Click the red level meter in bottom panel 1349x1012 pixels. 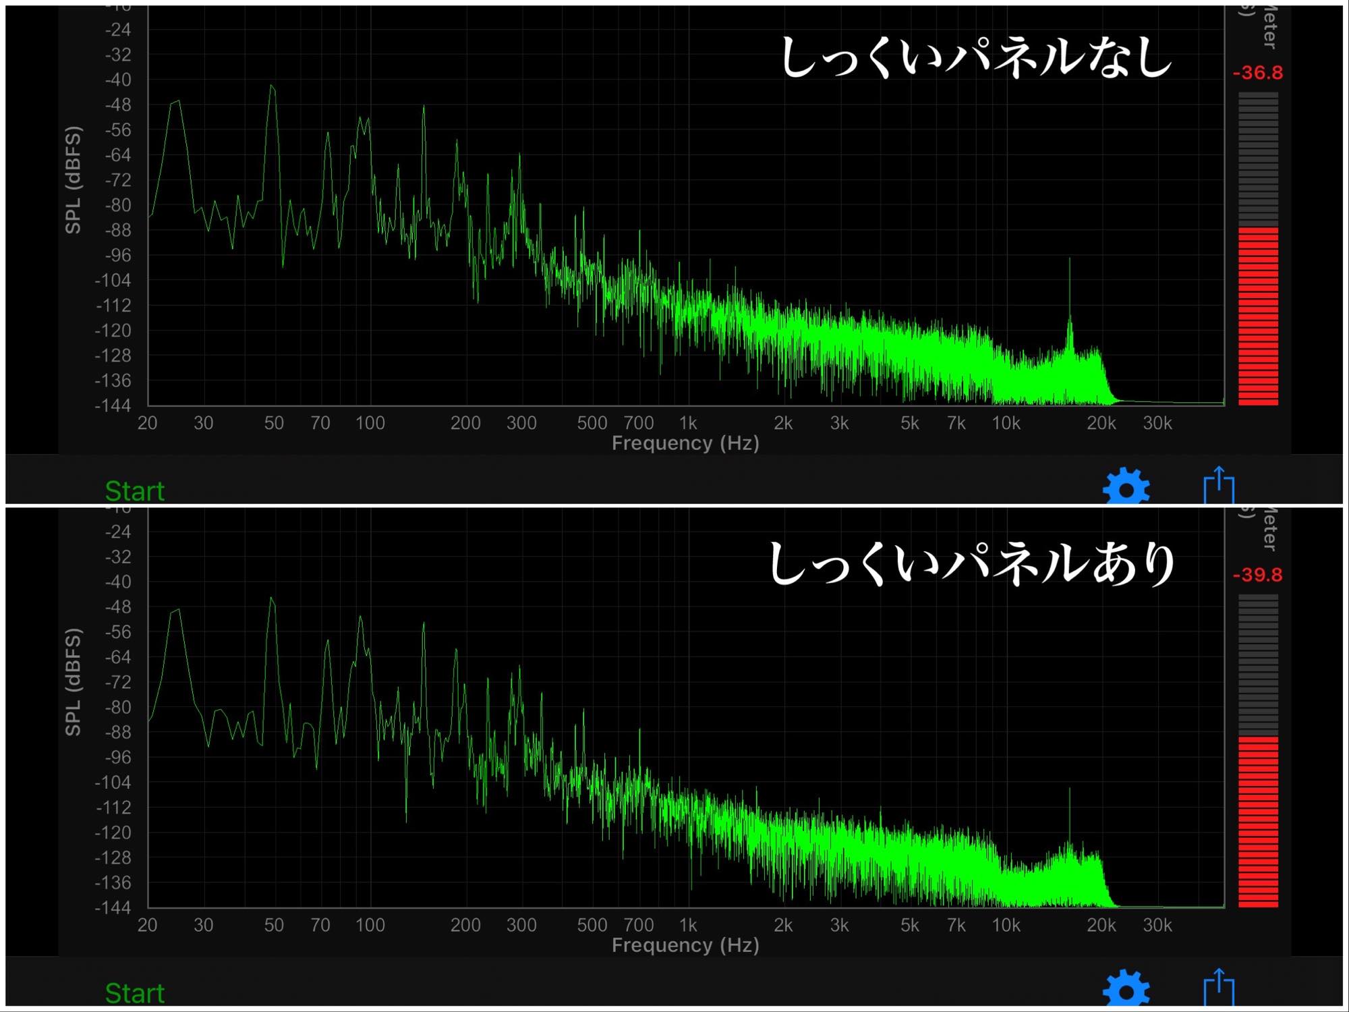click(x=1258, y=821)
